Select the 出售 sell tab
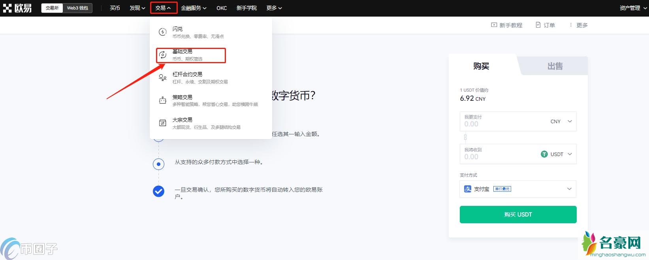 (555, 66)
